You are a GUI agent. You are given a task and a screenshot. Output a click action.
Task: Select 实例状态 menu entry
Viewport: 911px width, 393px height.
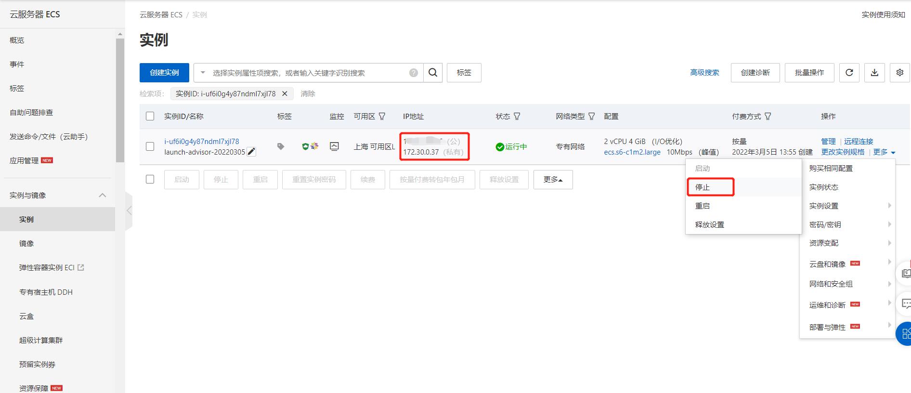pos(847,187)
